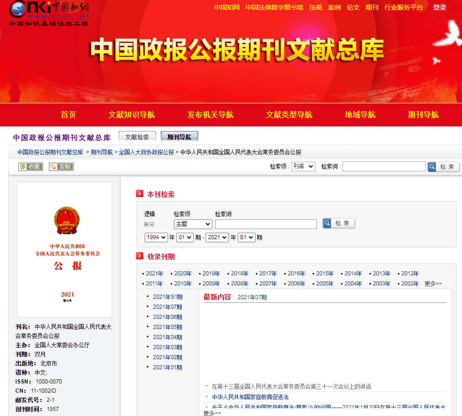
Task: Expand the 1994 start year dropdown
Action: (x=156, y=237)
